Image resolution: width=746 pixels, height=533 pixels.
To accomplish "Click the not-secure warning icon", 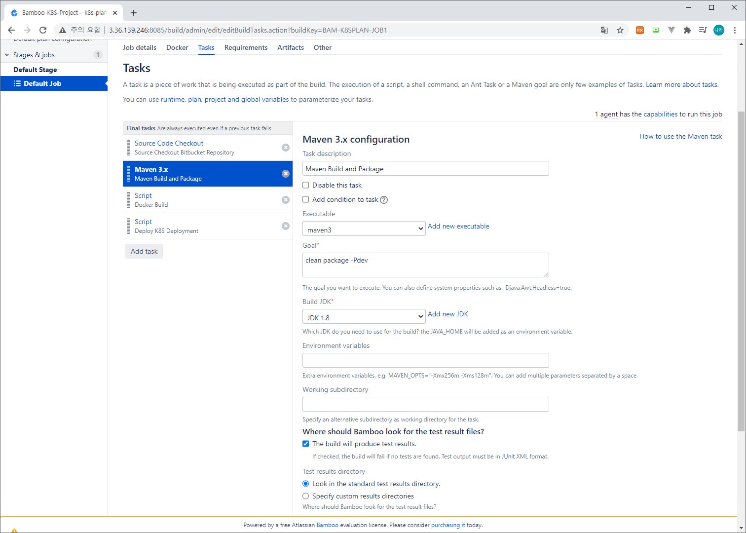I will tap(63, 30).
